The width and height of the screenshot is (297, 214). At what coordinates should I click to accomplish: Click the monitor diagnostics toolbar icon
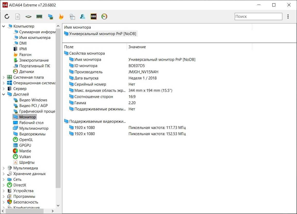50,17
